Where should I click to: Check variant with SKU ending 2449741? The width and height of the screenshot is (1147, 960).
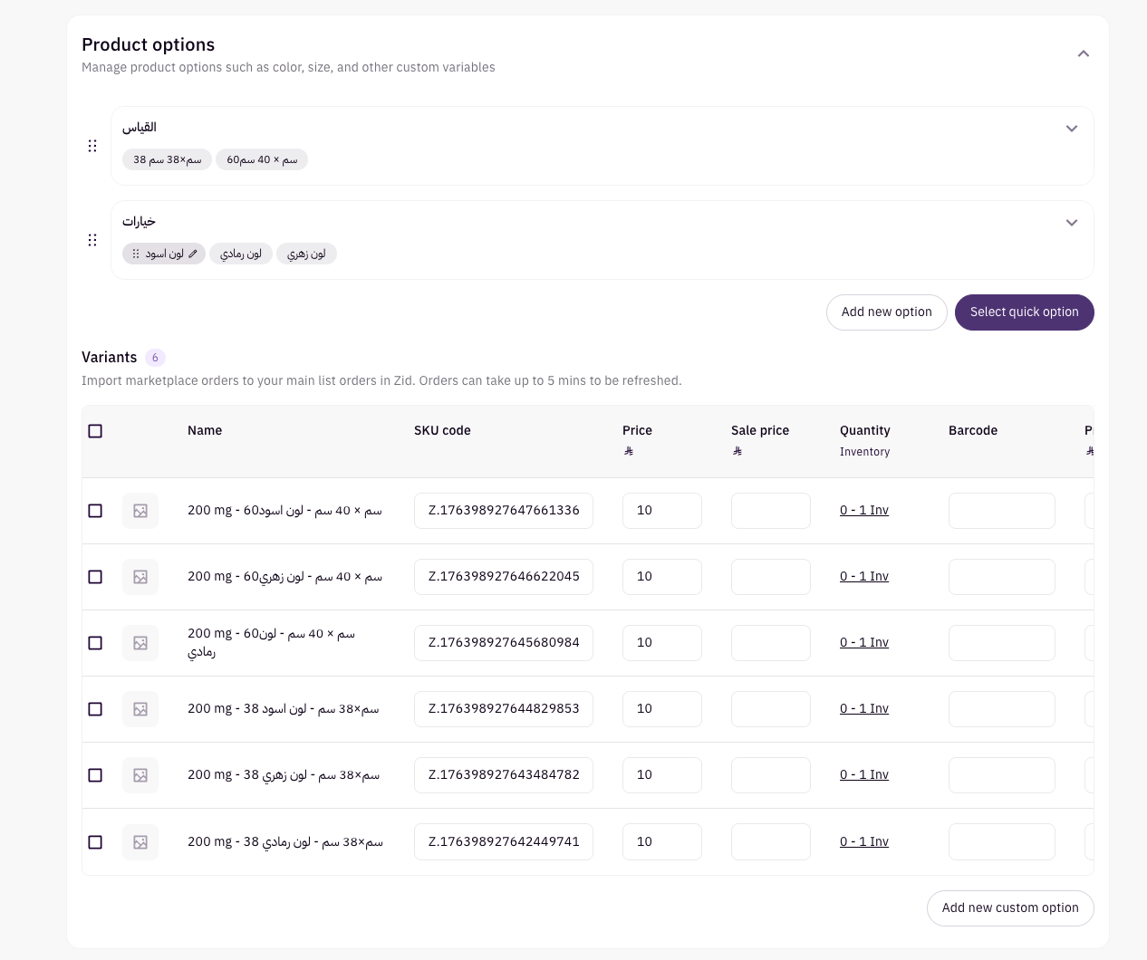(95, 842)
